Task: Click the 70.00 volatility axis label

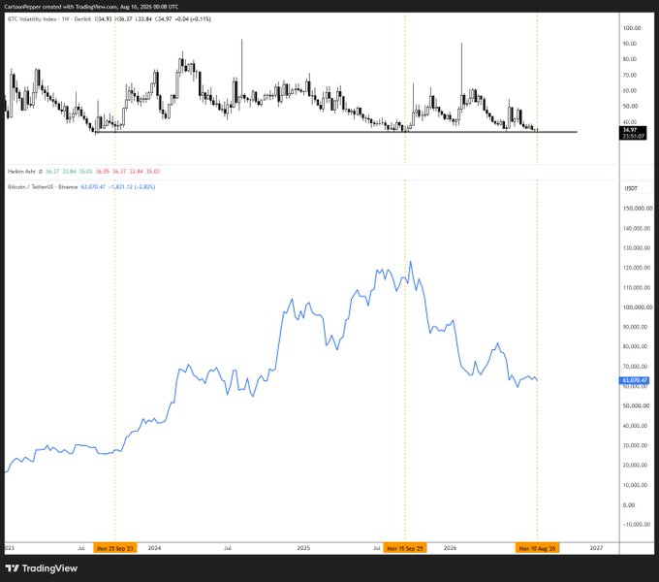Action: (630, 76)
